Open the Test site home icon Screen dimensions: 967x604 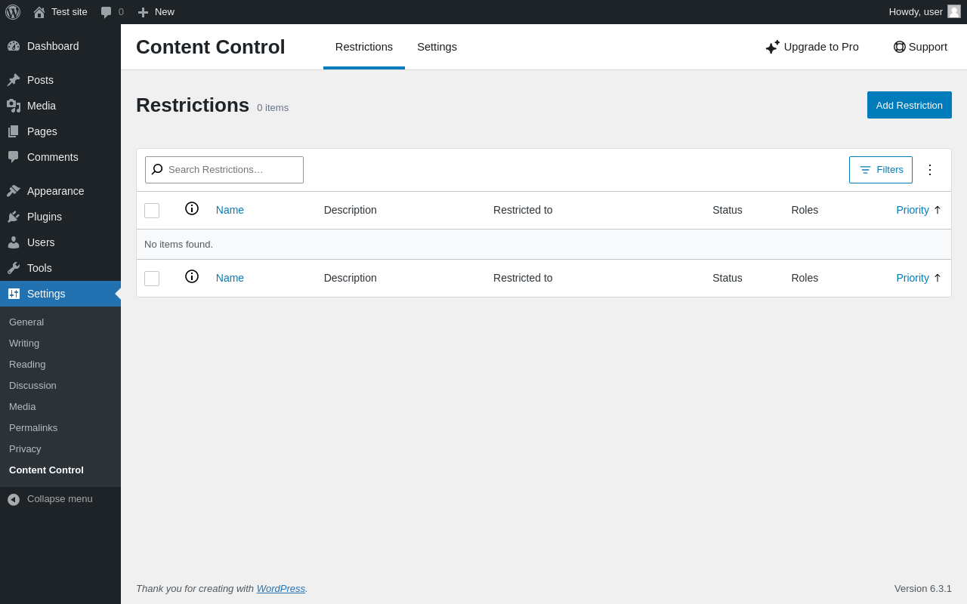(39, 12)
